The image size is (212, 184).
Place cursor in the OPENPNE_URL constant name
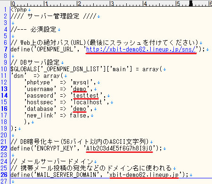55,50
